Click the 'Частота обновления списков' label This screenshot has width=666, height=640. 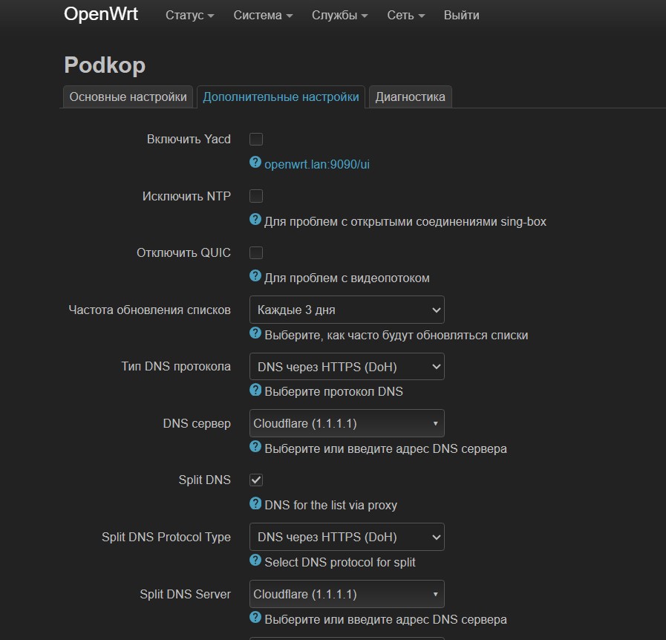click(x=149, y=310)
